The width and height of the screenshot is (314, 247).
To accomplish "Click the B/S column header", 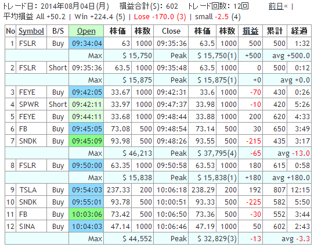I will tap(58, 31).
